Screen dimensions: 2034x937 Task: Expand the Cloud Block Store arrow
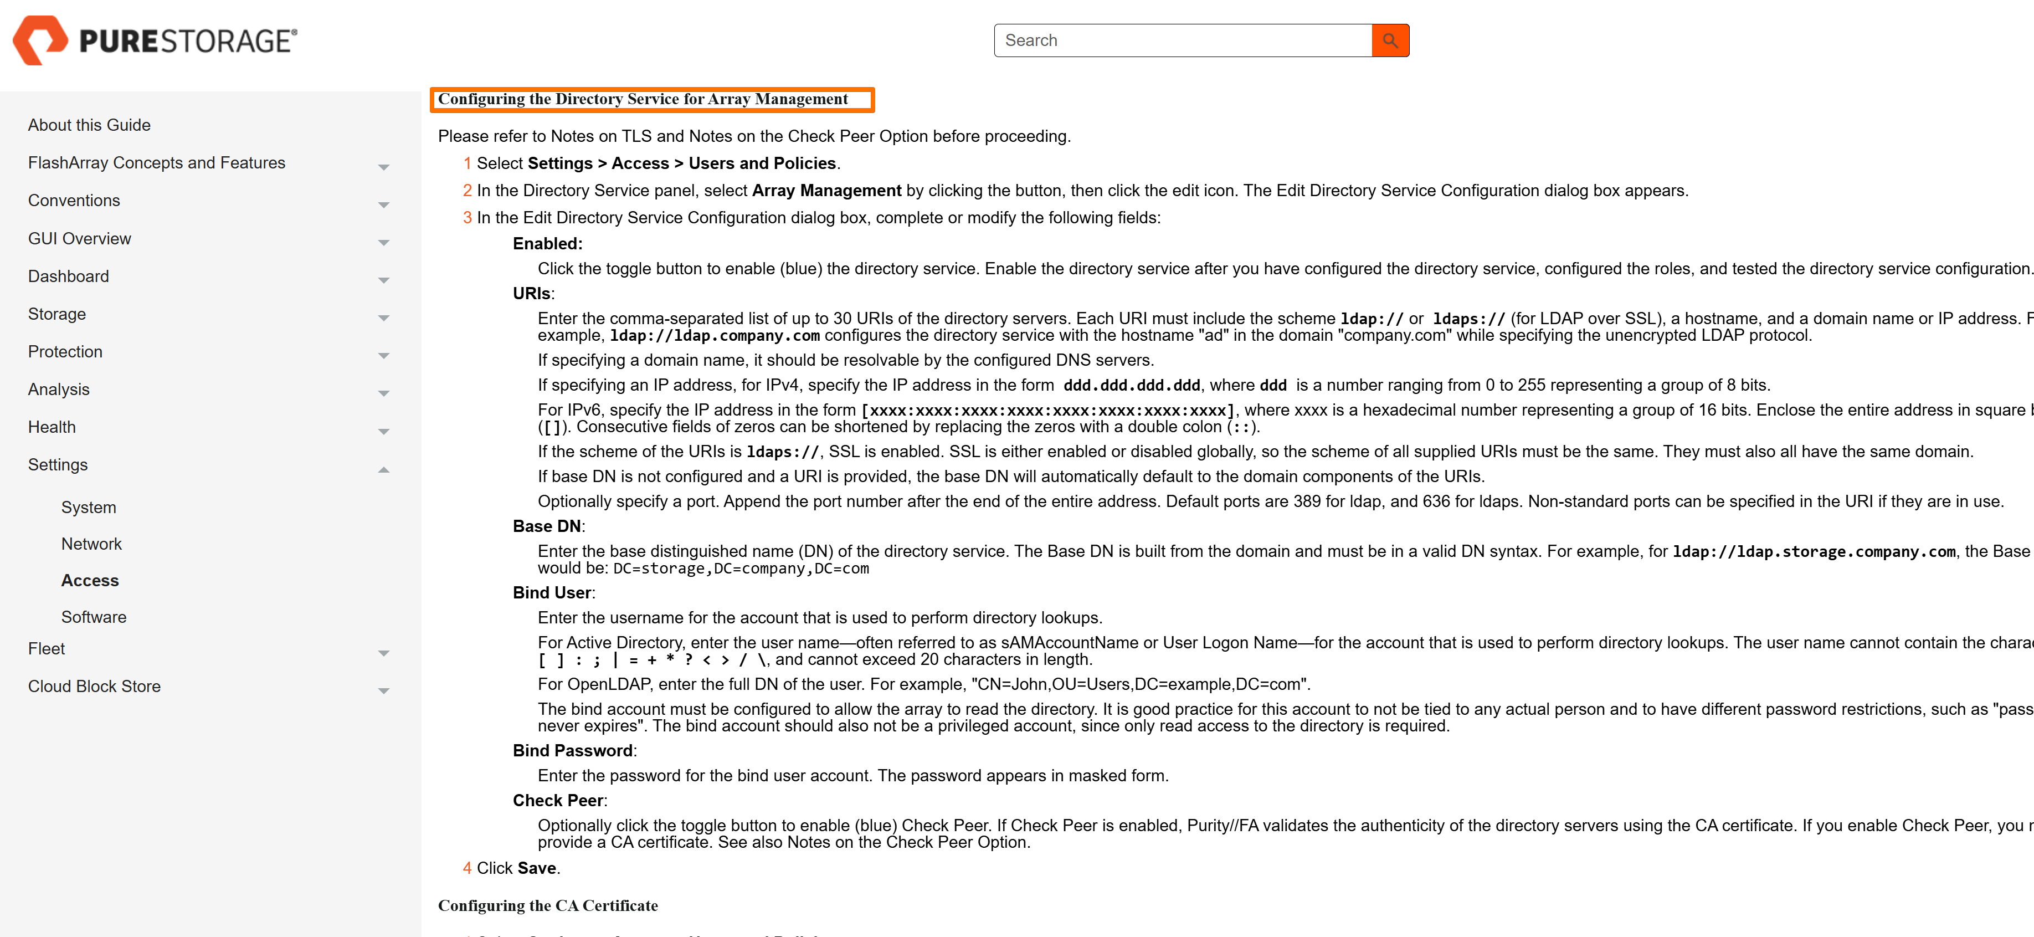point(384,690)
